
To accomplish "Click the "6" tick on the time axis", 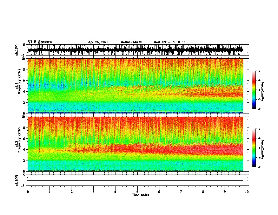I will pos(159,192).
